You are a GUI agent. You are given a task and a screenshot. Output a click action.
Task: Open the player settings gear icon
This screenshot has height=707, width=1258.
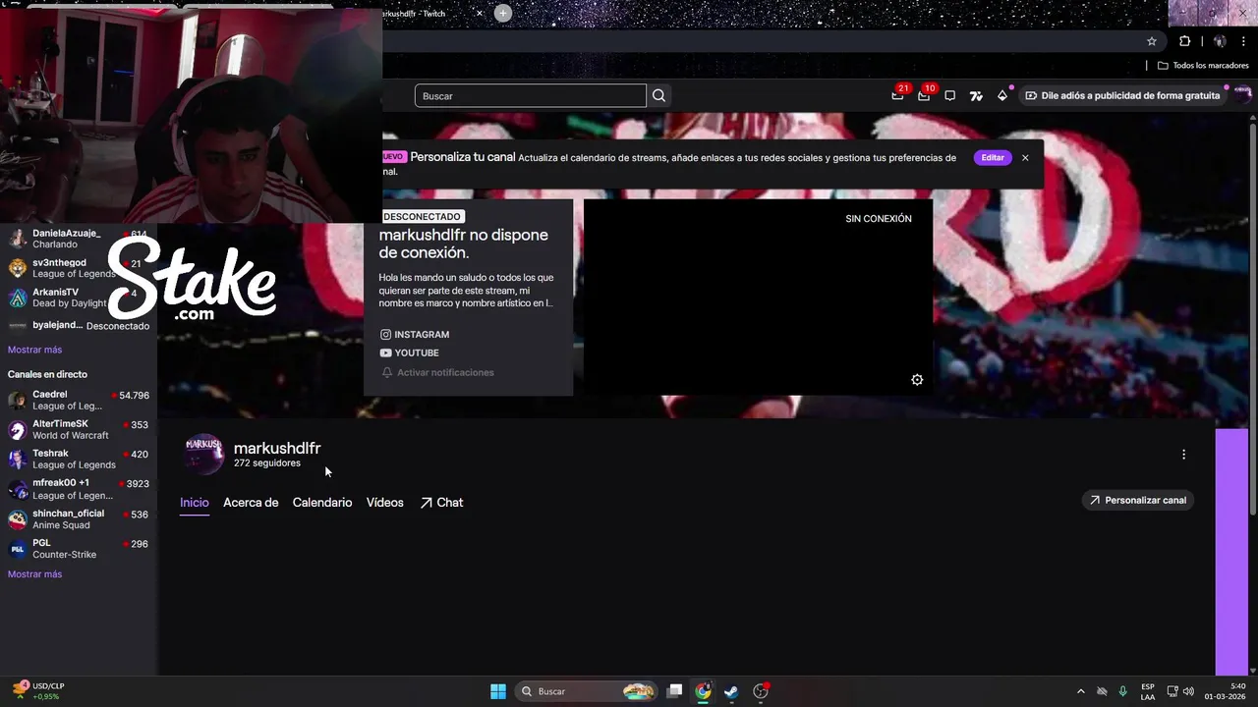click(917, 380)
